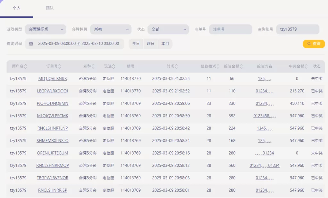Click time 2025-03-09 21:02:55
This screenshot has width=328, height=198.
[x=171, y=79]
